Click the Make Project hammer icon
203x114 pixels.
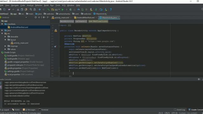click(x=48, y=9)
